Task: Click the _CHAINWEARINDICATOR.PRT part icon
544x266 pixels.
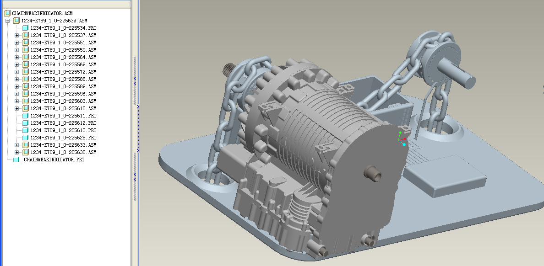Action: (x=16, y=160)
